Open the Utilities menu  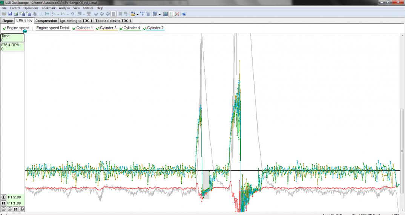click(x=88, y=8)
